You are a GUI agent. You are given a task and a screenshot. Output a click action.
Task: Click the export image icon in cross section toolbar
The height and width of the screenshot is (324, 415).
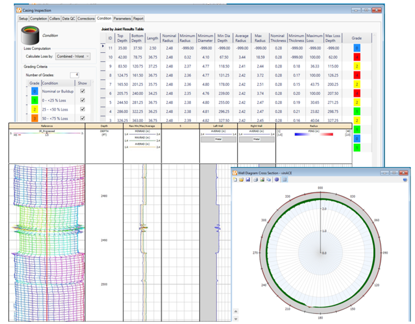pyautogui.click(x=262, y=180)
